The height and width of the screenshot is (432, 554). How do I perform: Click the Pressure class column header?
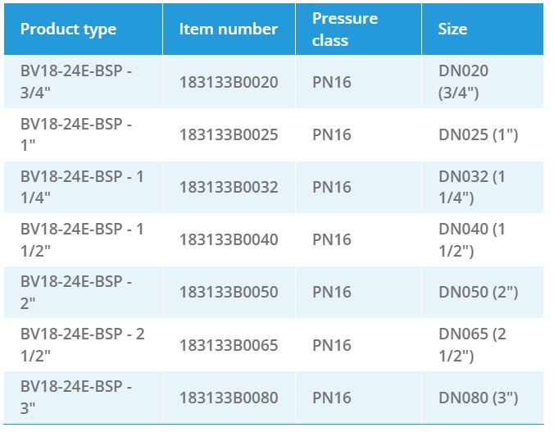pyautogui.click(x=345, y=30)
